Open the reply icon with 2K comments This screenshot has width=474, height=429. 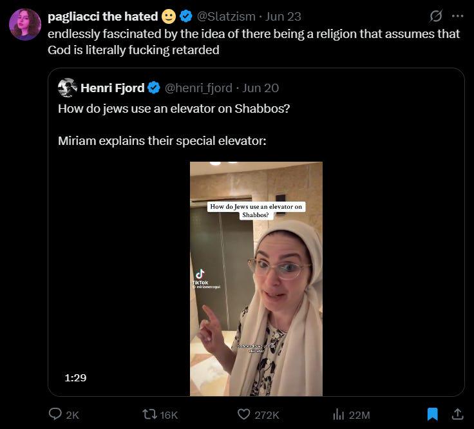55,414
